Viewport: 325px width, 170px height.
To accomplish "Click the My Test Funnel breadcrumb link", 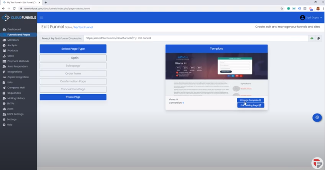I will [83, 27].
